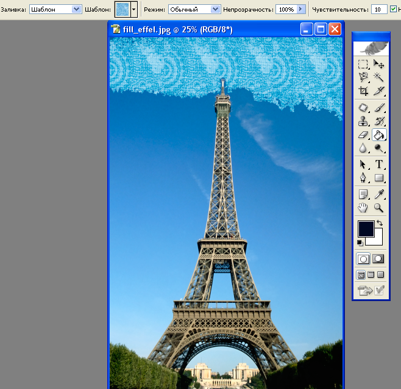Select the Zoom magnifier tool
The width and height of the screenshot is (401, 389).
pyautogui.click(x=378, y=208)
